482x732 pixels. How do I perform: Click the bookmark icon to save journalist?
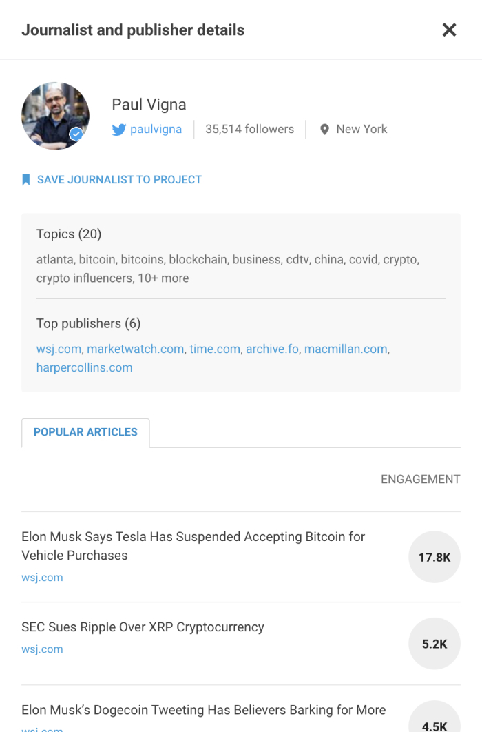pos(26,180)
